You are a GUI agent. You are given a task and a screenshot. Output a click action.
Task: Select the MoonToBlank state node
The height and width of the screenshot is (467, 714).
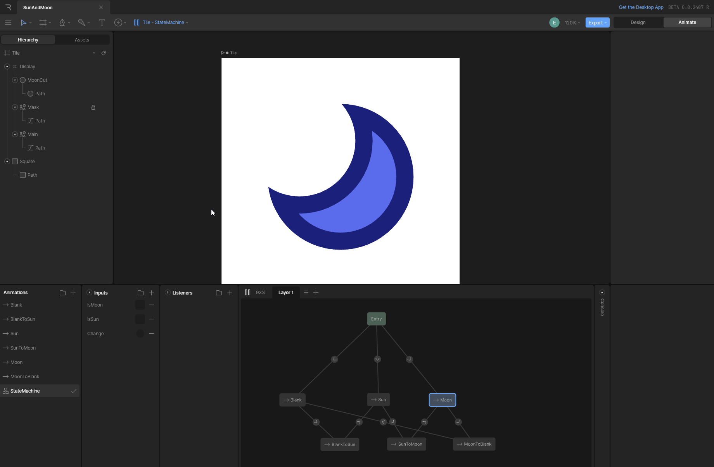click(474, 444)
